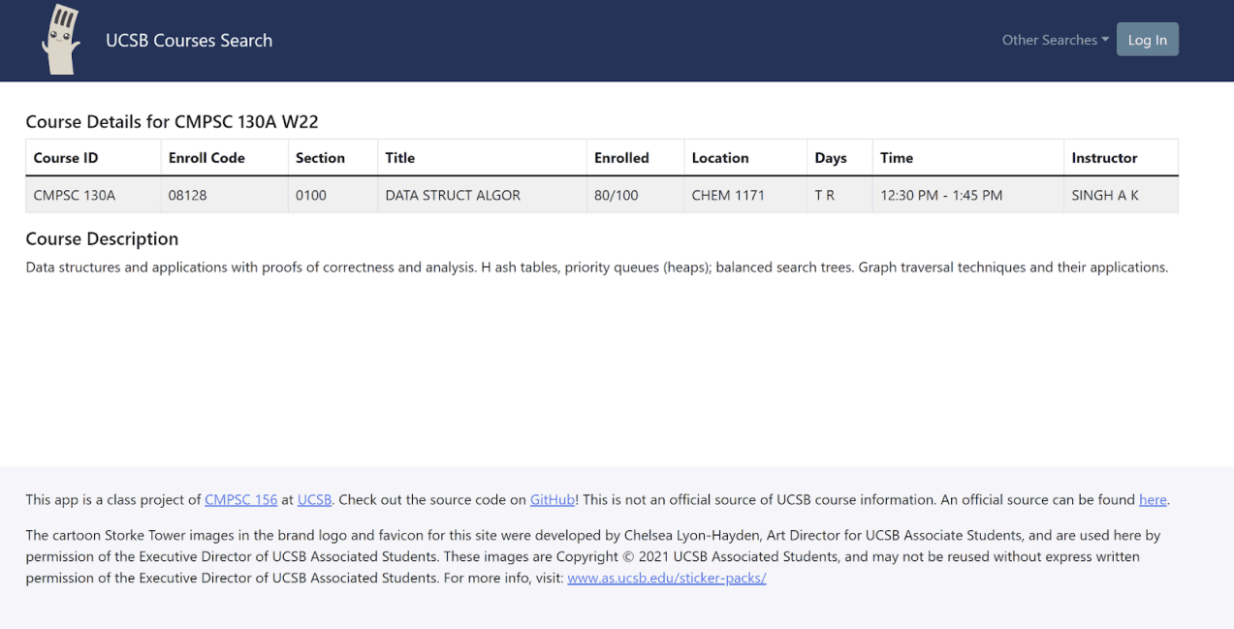Open the UCSB Courses Search home link

(x=189, y=40)
